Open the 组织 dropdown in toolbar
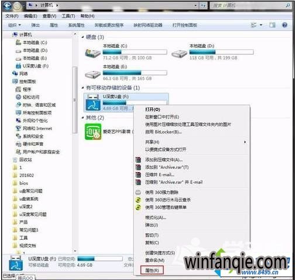Image resolution: width=296 pixels, height=280 pixels. (15, 25)
